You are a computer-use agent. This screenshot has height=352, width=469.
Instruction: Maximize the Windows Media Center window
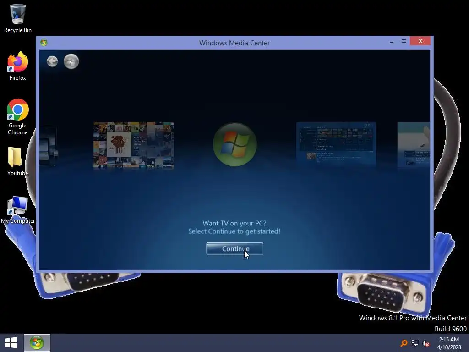click(x=404, y=41)
